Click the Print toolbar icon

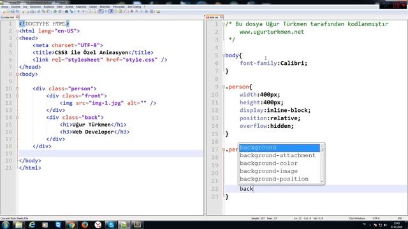pos(32,11)
